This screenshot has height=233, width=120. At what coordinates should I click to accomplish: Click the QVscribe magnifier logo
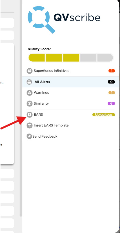point(41,20)
